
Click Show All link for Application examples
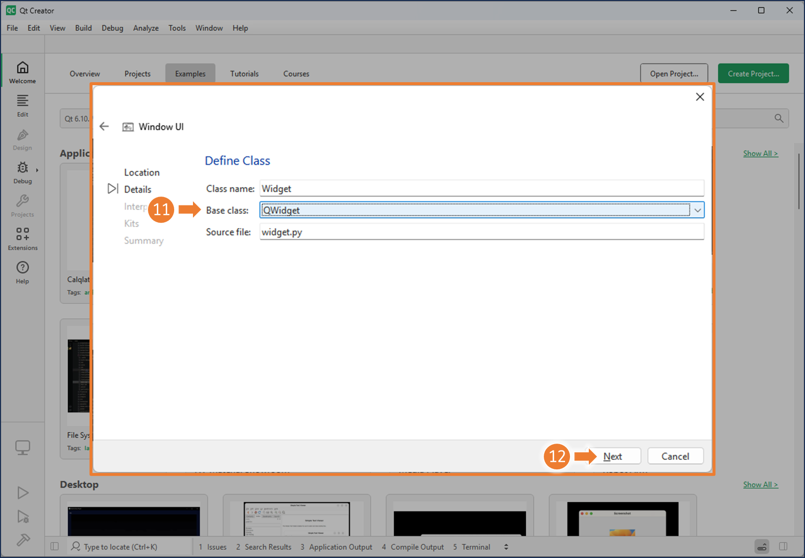tap(760, 153)
